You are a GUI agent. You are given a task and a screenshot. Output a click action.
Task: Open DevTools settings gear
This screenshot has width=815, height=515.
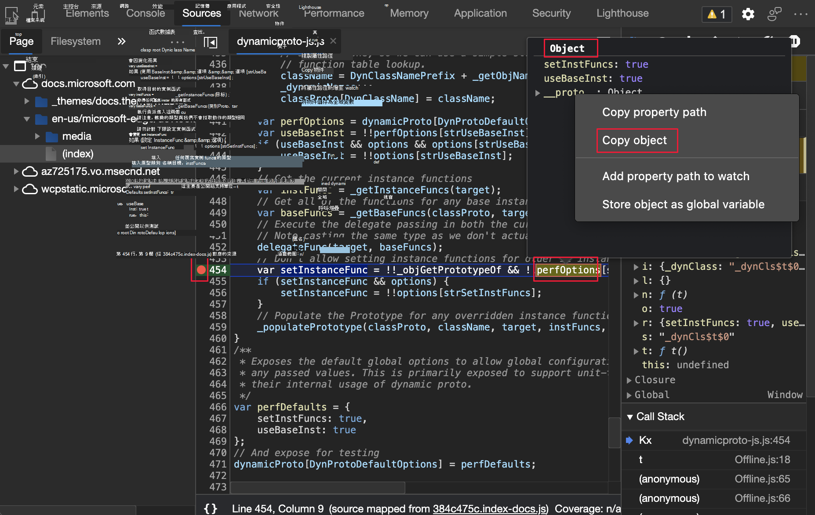[748, 14]
